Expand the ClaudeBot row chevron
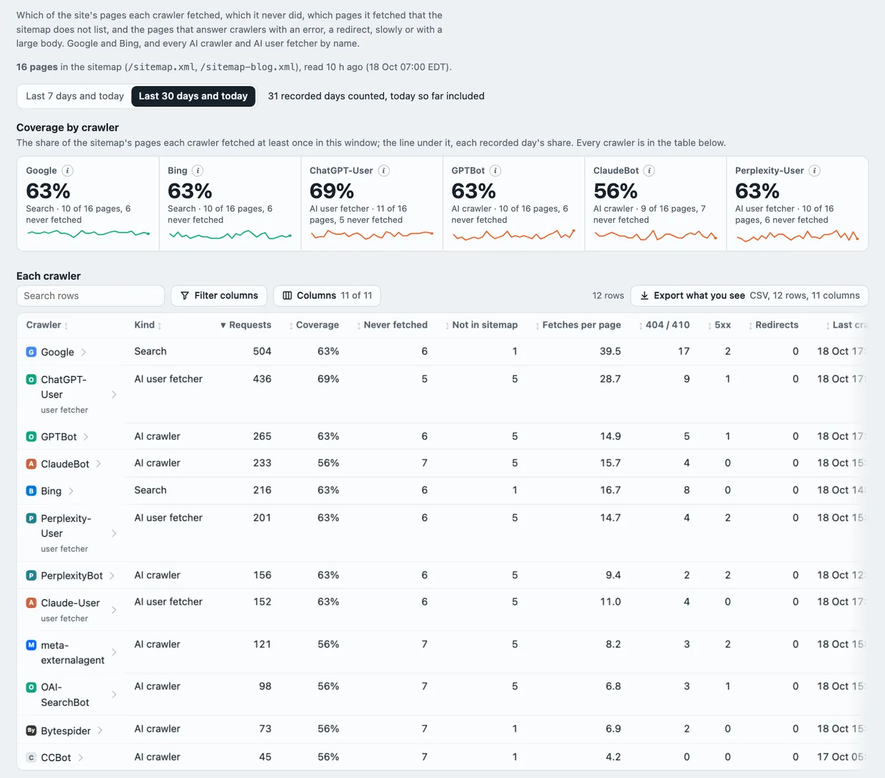 (x=99, y=464)
